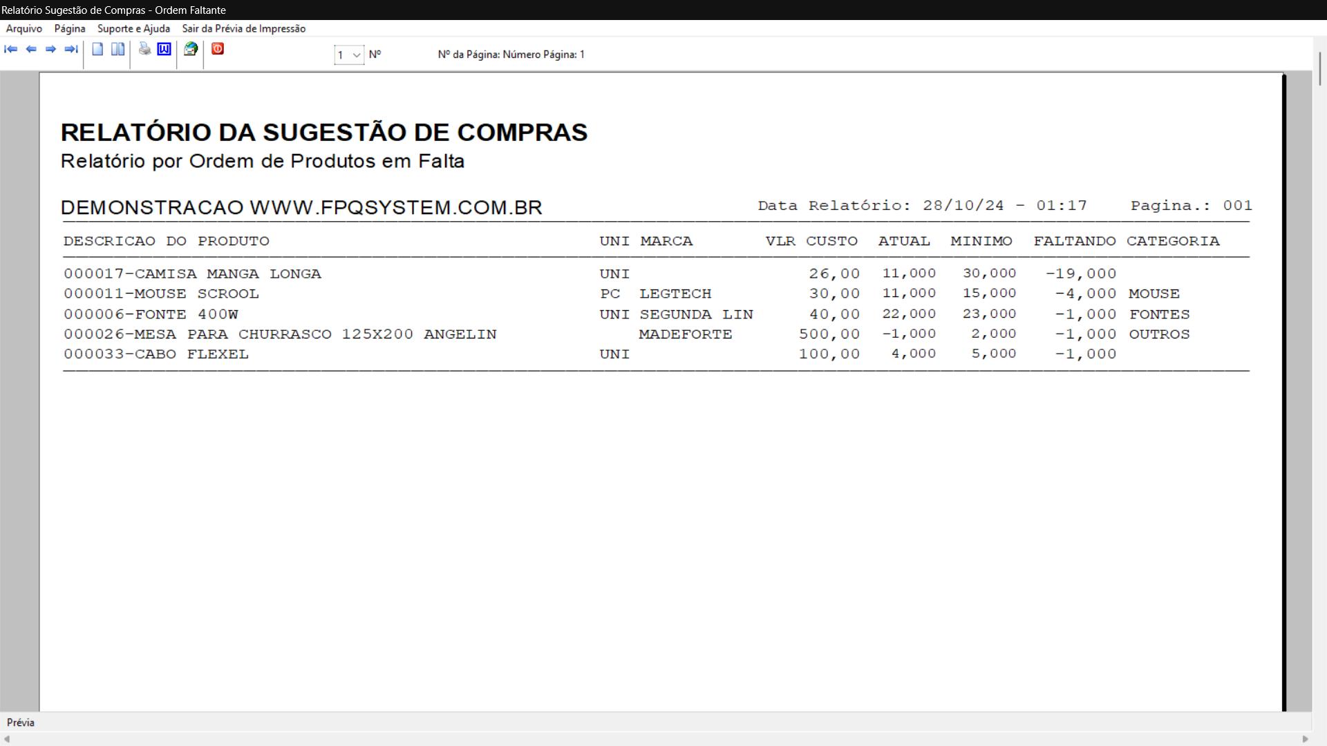This screenshot has width=1327, height=746.
Task: Send report by email globe icon
Action: point(191,49)
